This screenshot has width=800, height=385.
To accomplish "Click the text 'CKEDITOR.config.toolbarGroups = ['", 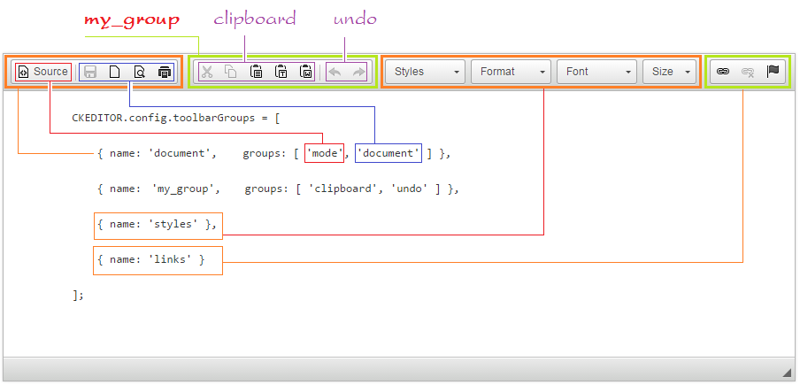I will [x=176, y=119].
